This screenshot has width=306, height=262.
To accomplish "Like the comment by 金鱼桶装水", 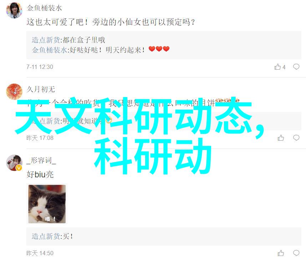I will 277,67.
